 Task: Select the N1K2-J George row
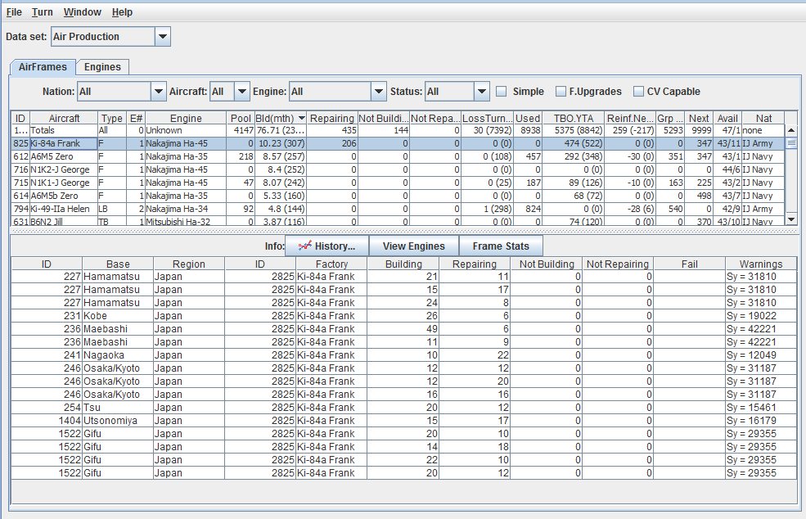pyautogui.click(x=398, y=169)
